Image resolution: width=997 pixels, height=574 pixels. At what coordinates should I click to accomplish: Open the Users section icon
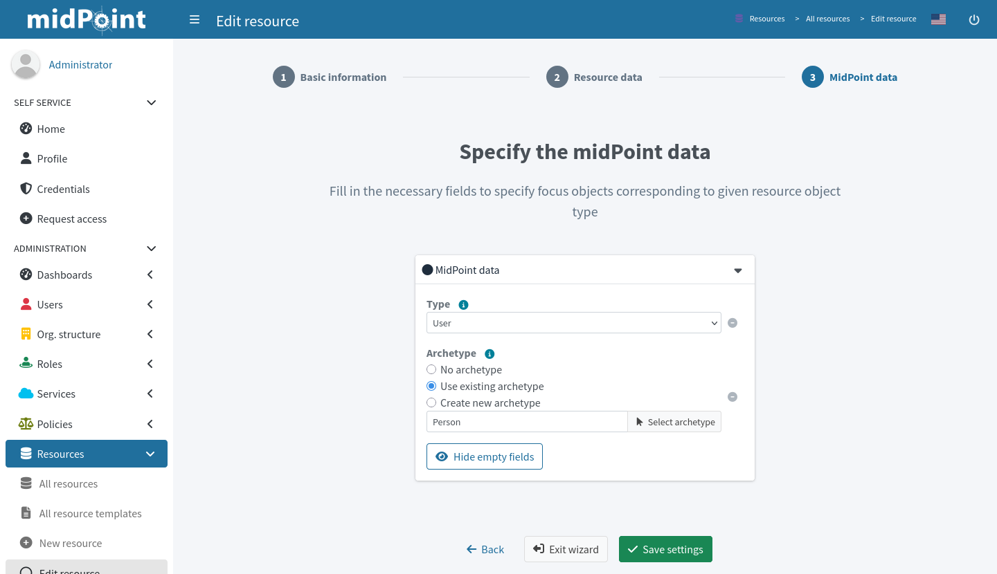point(26,304)
